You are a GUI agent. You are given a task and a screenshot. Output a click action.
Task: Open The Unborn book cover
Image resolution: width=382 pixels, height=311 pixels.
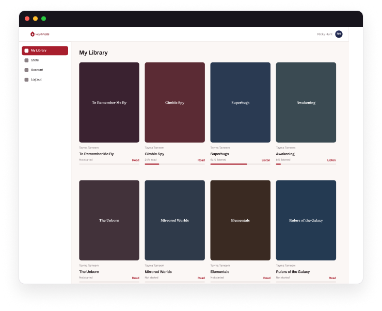pyautogui.click(x=109, y=220)
